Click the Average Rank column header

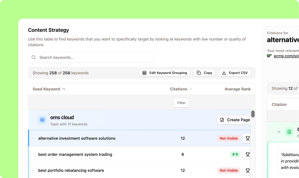tap(238, 89)
